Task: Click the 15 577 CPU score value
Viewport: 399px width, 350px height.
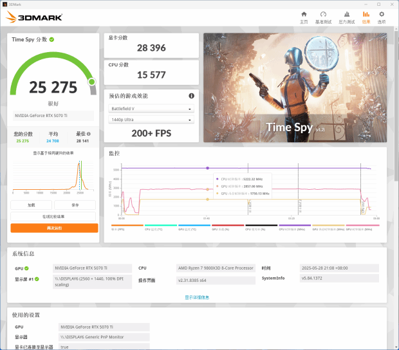Action: [151, 75]
